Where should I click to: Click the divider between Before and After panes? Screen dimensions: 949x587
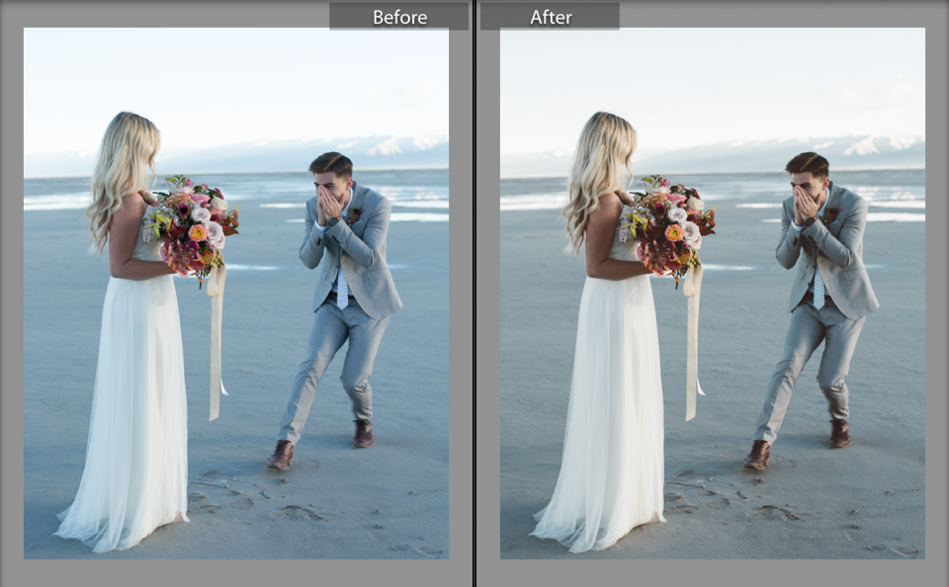[474, 293]
